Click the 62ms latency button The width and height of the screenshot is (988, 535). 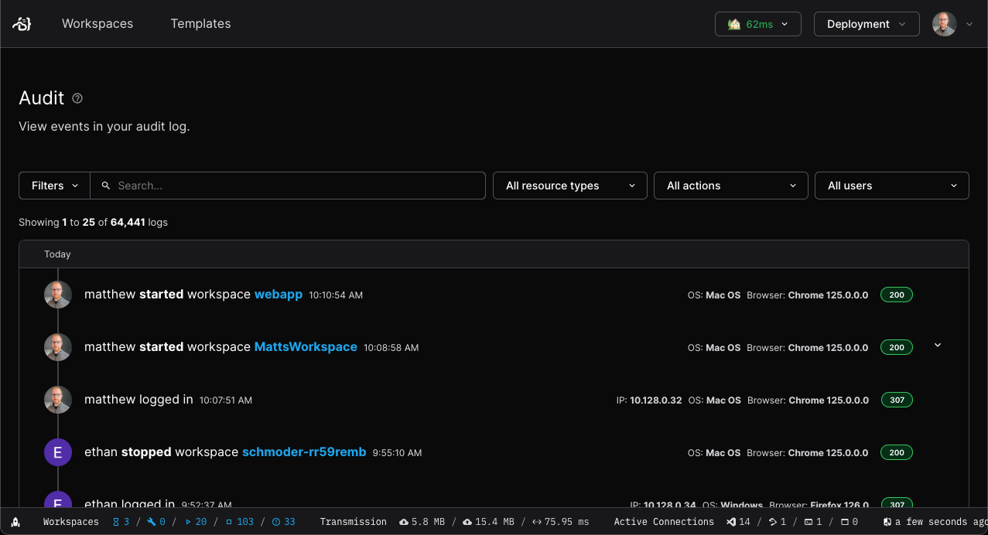tap(757, 24)
